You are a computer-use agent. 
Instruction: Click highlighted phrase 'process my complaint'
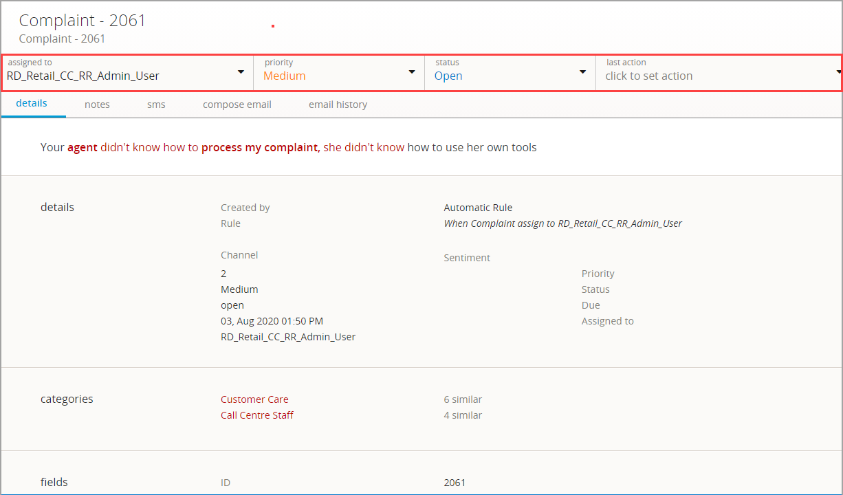pos(260,147)
